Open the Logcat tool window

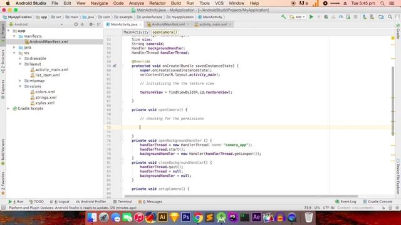click(60, 201)
